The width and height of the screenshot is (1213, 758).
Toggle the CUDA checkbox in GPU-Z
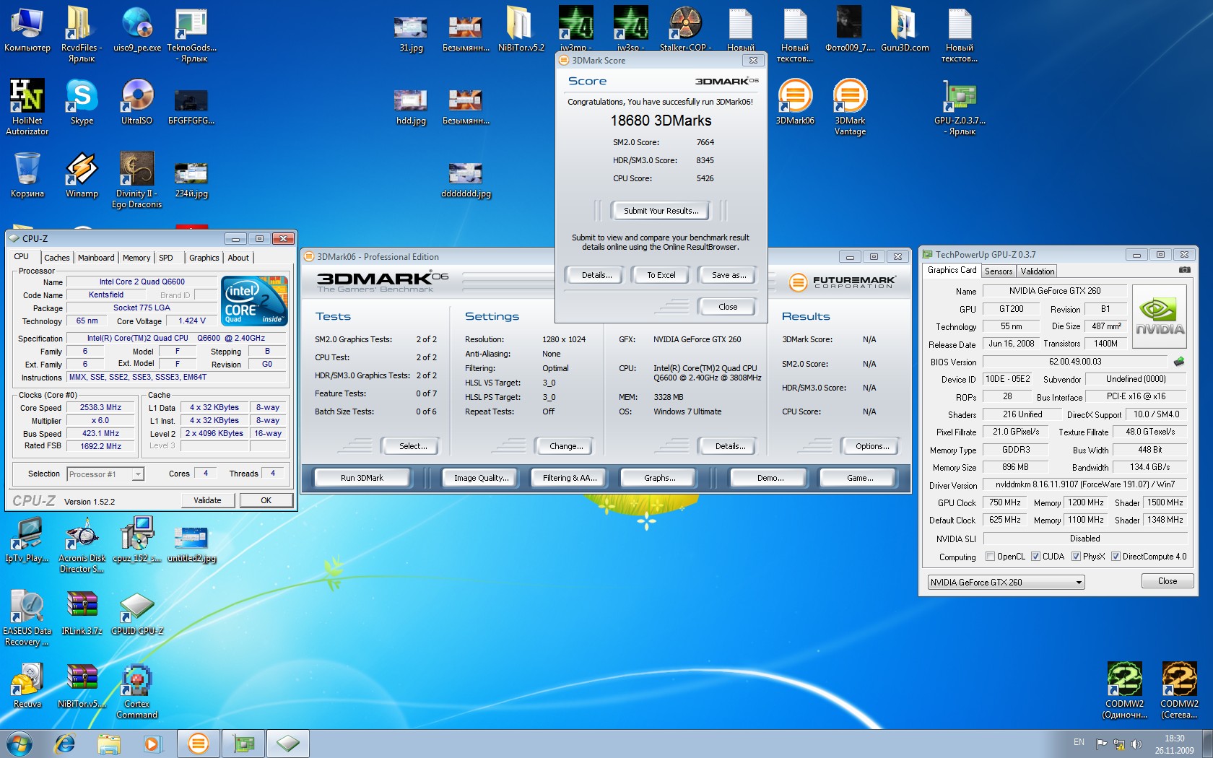tap(1035, 557)
